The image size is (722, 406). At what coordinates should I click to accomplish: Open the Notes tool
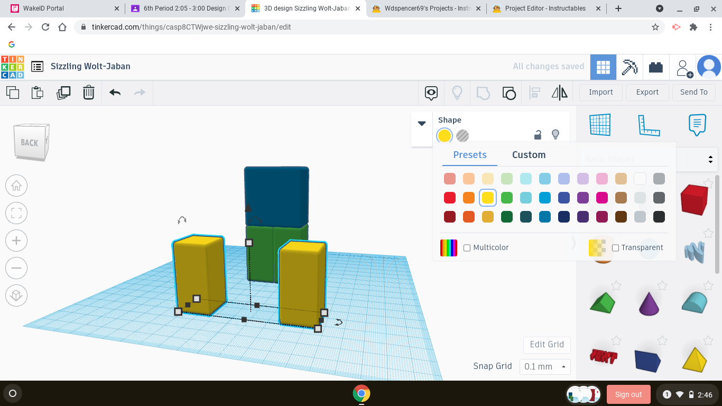(x=697, y=125)
